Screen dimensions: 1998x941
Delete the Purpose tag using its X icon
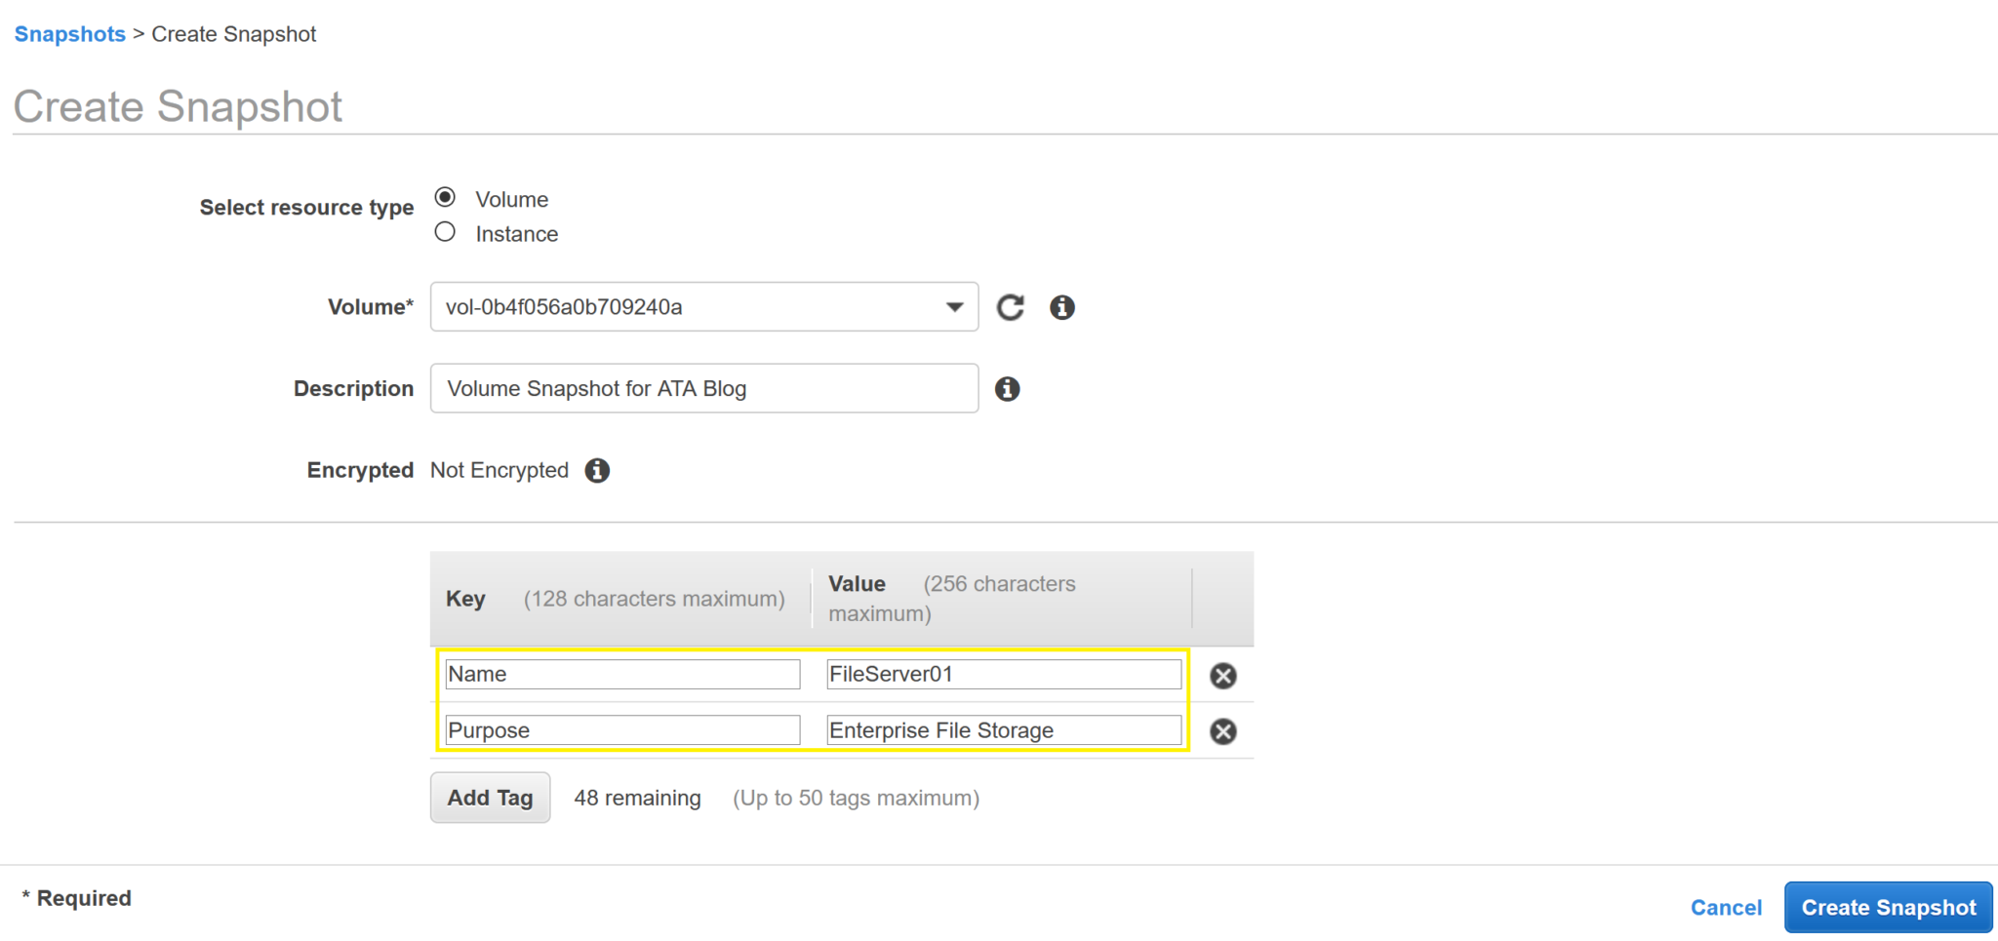(x=1222, y=731)
